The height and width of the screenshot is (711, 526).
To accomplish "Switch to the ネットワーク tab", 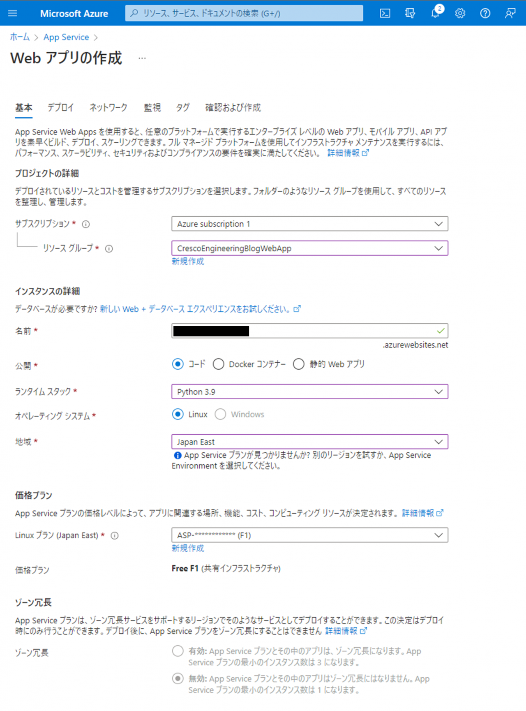I will (x=108, y=108).
